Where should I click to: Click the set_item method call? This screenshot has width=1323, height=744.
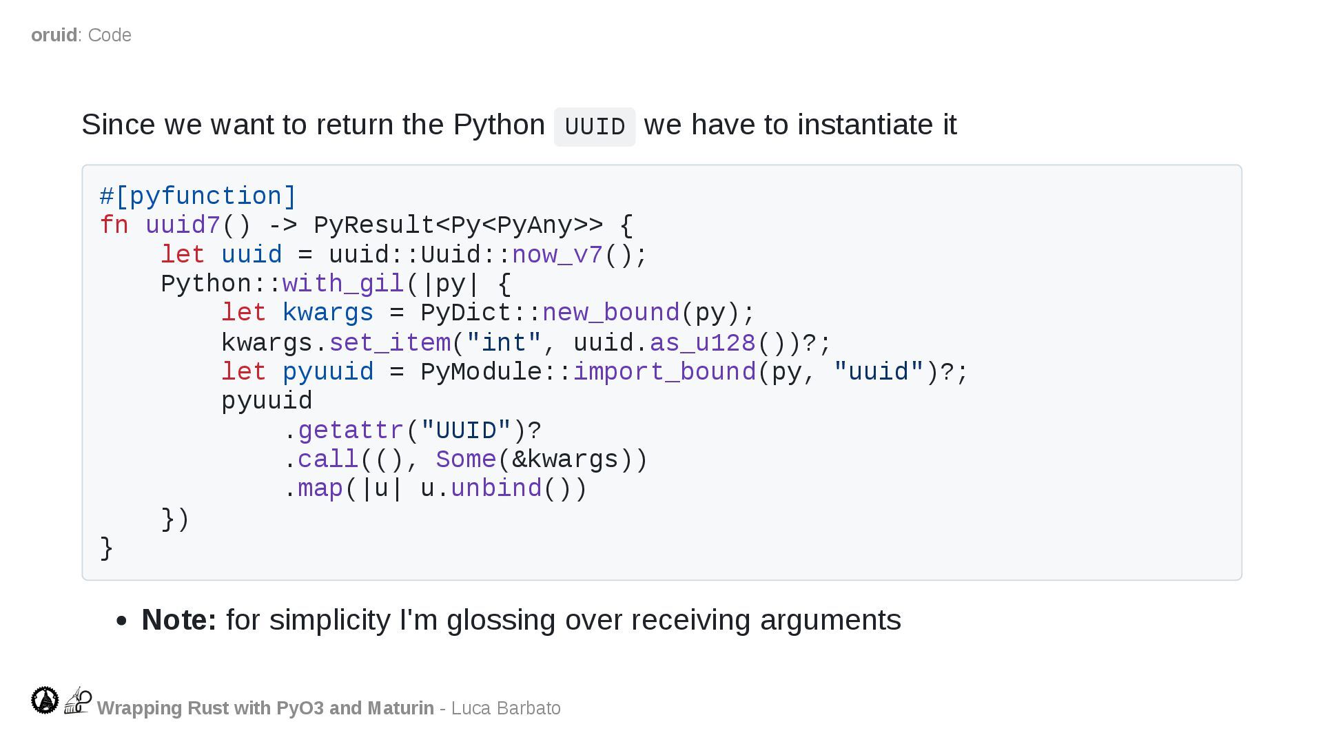point(389,342)
